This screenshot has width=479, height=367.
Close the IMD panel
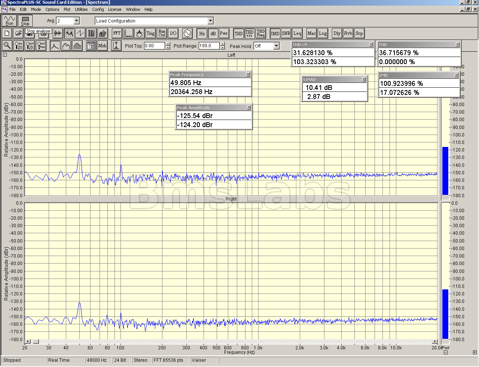tap(457, 75)
